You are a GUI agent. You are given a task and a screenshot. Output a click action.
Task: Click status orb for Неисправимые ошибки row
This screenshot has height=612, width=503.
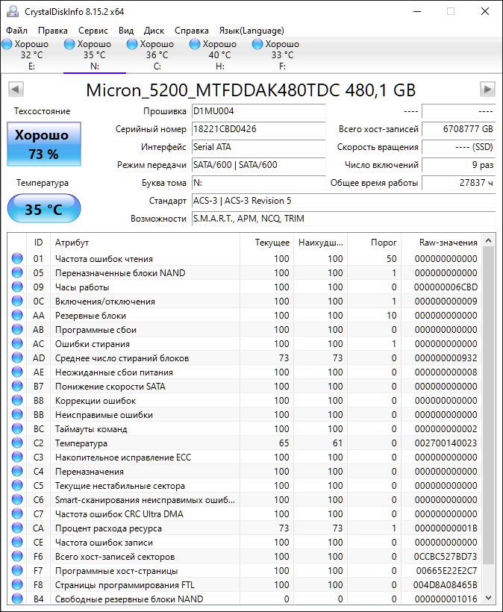(x=17, y=414)
